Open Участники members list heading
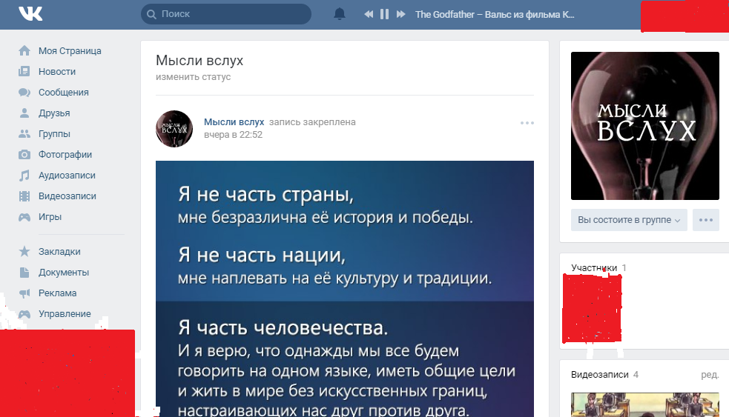Image resolution: width=729 pixels, height=417 pixels. click(x=594, y=268)
